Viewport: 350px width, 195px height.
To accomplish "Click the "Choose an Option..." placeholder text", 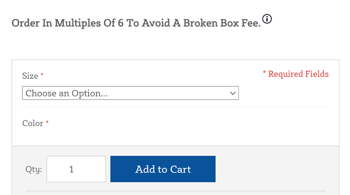I will pos(66,93).
